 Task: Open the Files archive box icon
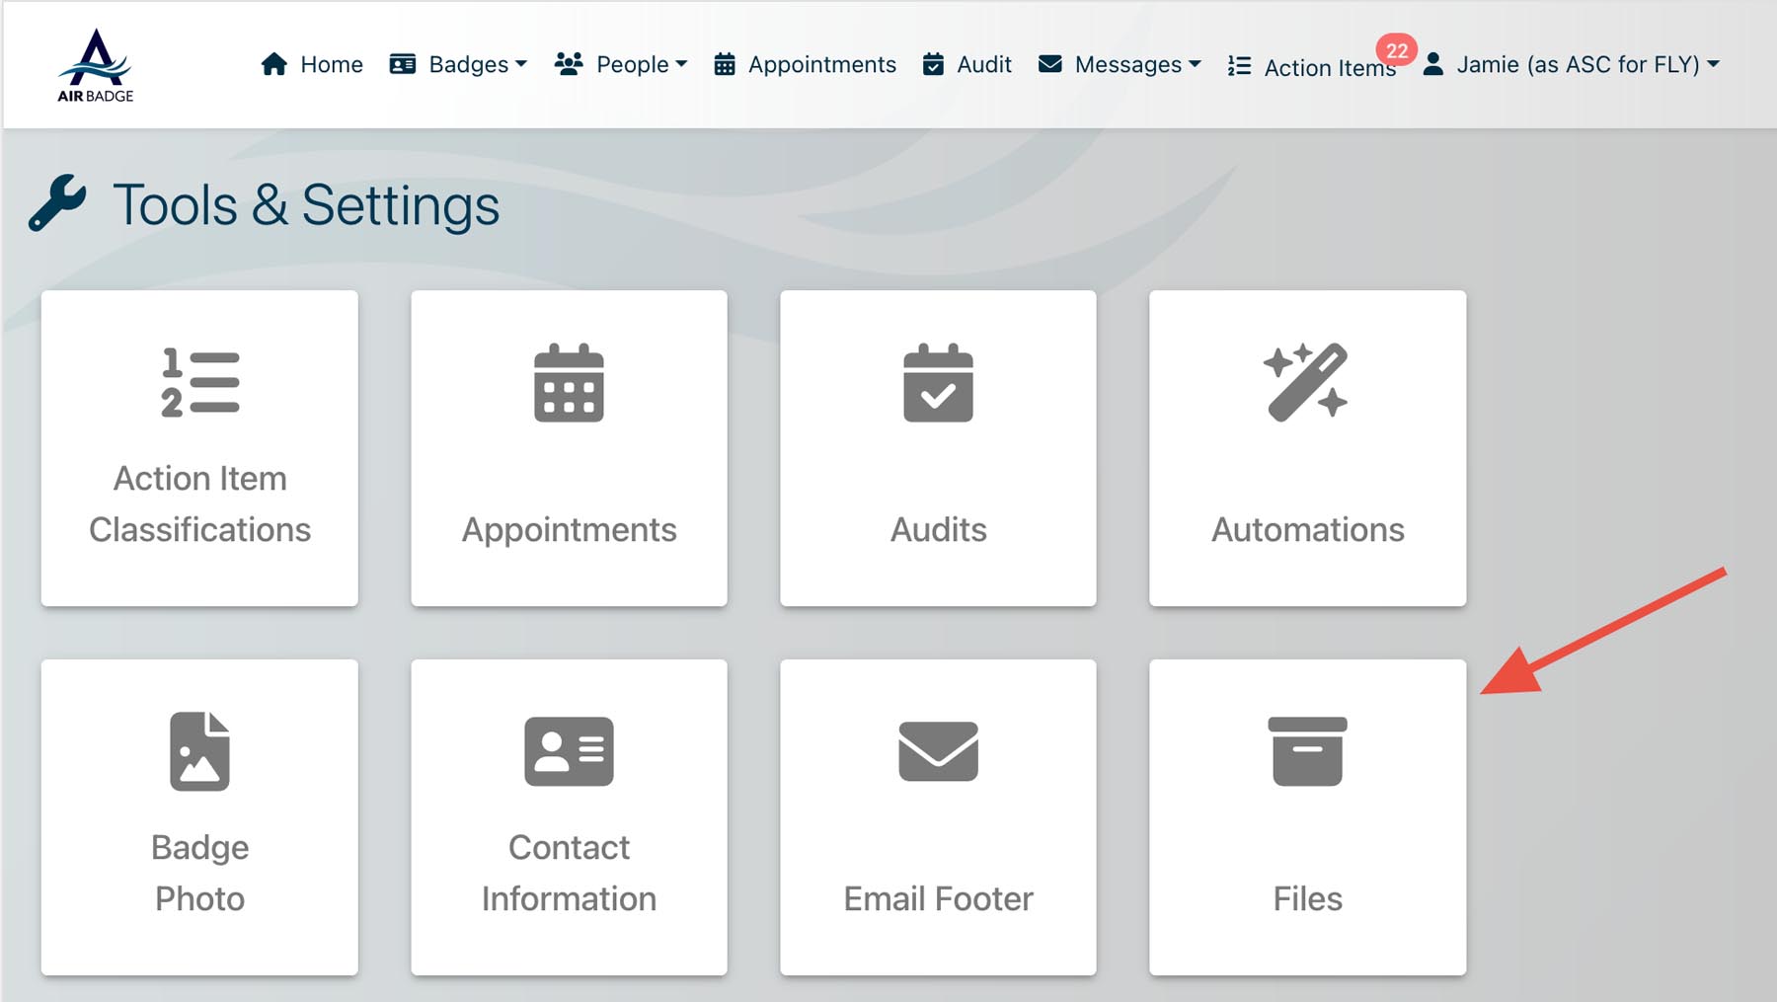[x=1307, y=751]
